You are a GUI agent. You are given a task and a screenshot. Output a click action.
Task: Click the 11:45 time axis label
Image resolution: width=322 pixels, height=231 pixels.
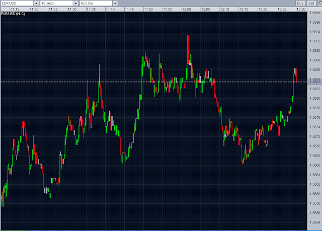[x=129, y=9]
